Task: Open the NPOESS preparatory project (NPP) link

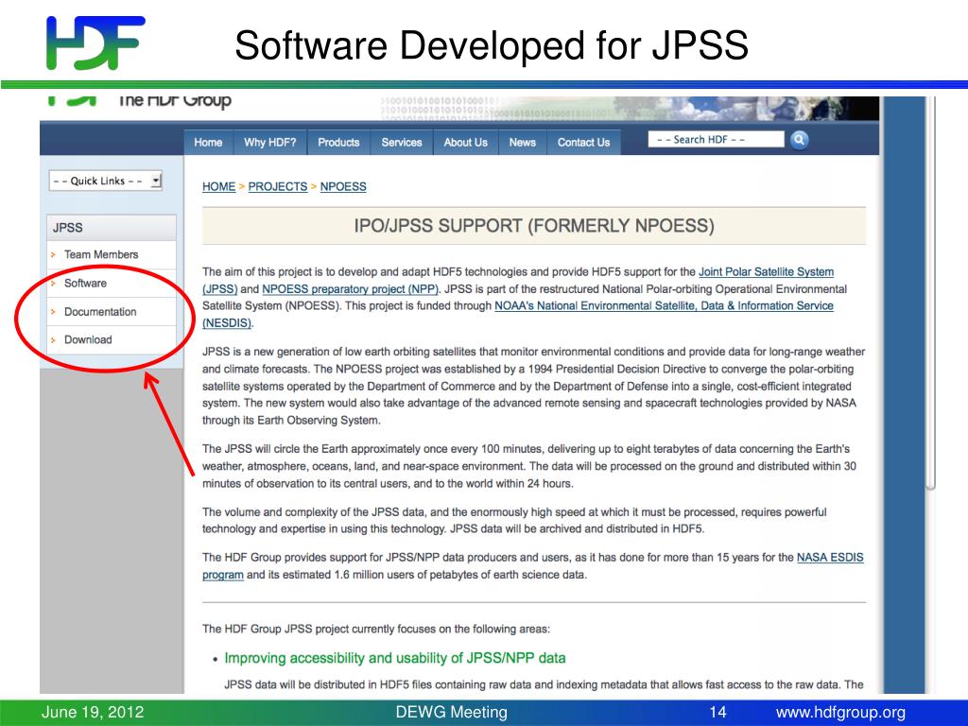Action: 350,289
